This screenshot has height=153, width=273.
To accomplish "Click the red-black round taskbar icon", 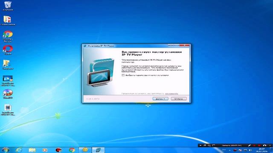I will 58,150.
